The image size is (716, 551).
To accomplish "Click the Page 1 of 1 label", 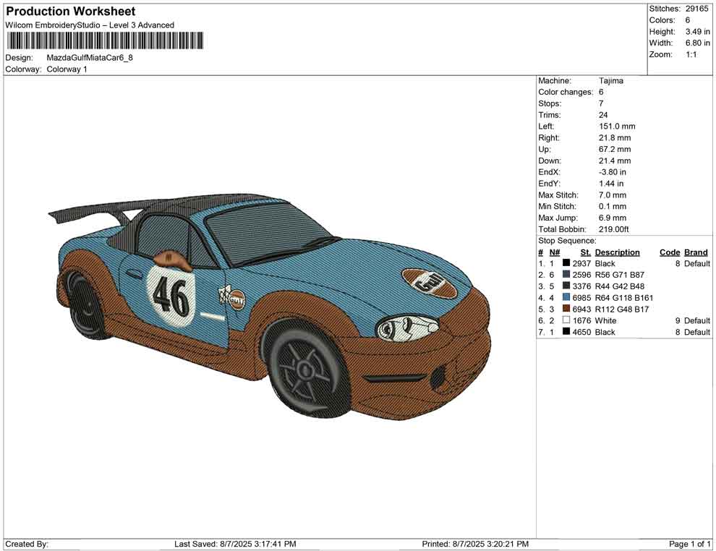I will [689, 544].
